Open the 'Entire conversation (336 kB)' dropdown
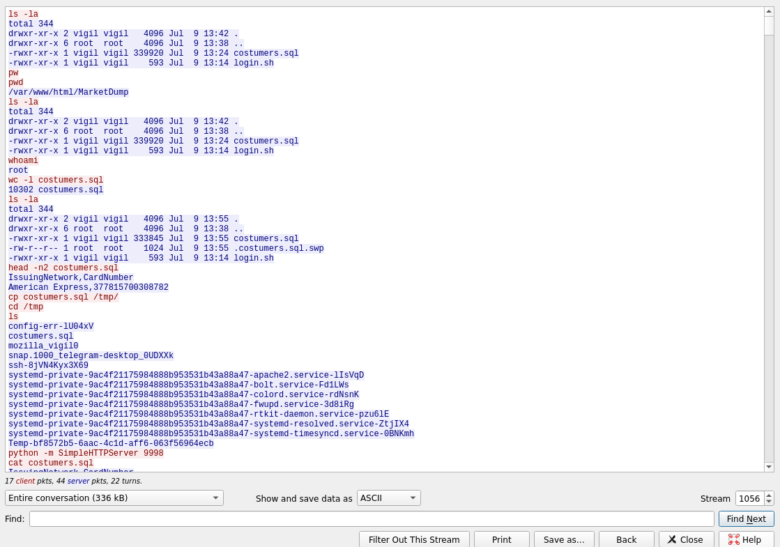Screen dimensions: 780x547 point(114,498)
